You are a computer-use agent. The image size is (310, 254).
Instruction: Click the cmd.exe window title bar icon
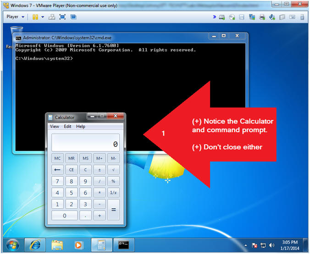tap(18, 38)
